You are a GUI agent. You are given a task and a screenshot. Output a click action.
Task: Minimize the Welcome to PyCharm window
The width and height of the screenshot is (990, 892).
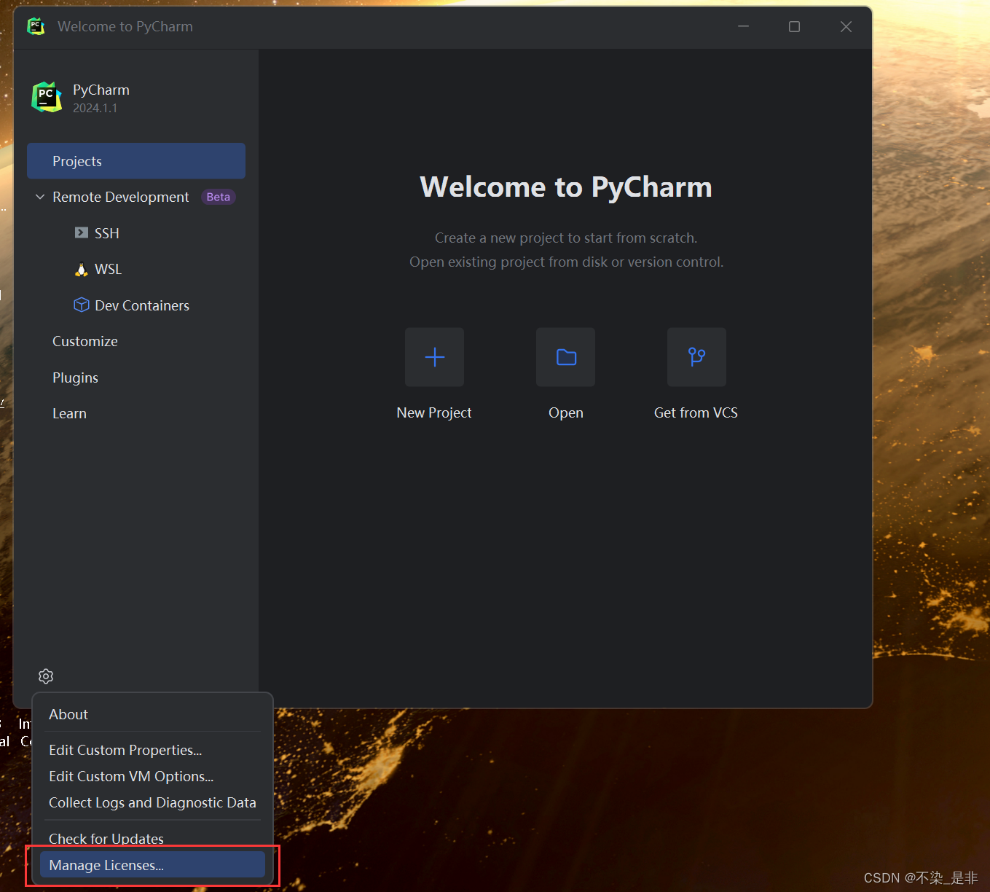pos(743,26)
